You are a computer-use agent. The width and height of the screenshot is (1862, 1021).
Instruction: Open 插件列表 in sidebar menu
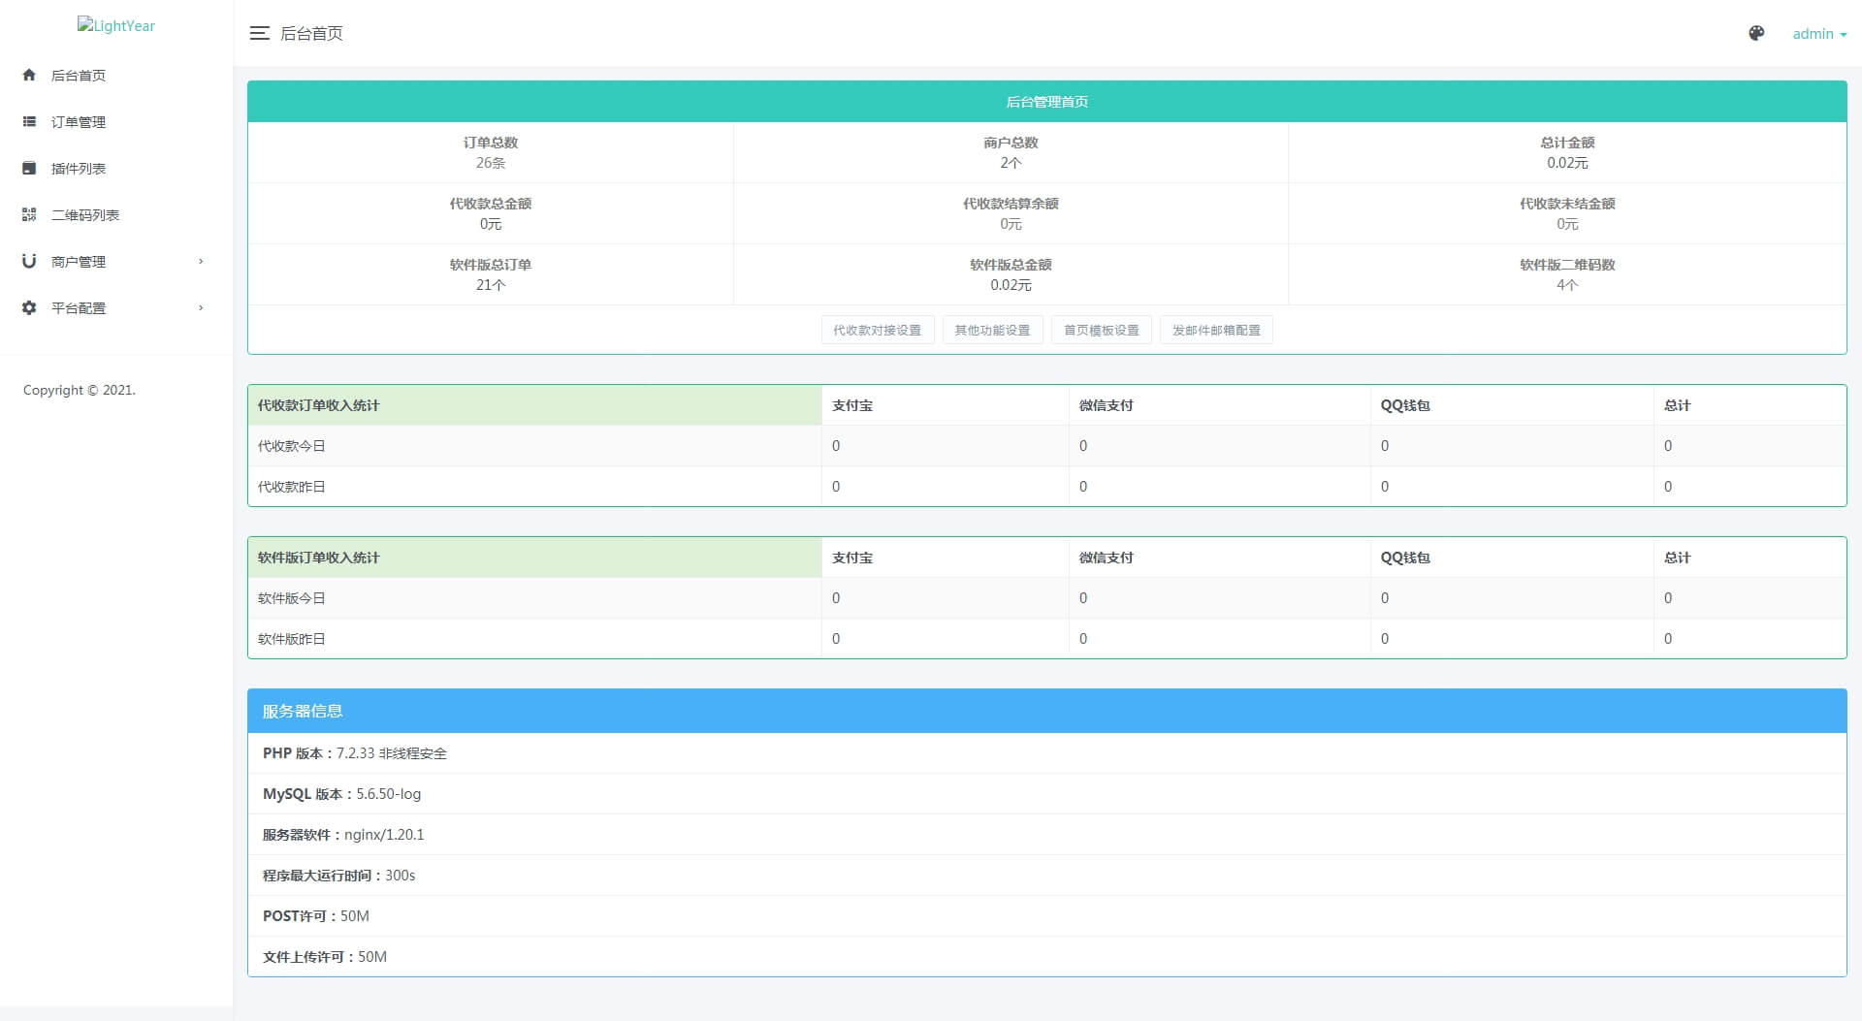(79, 169)
